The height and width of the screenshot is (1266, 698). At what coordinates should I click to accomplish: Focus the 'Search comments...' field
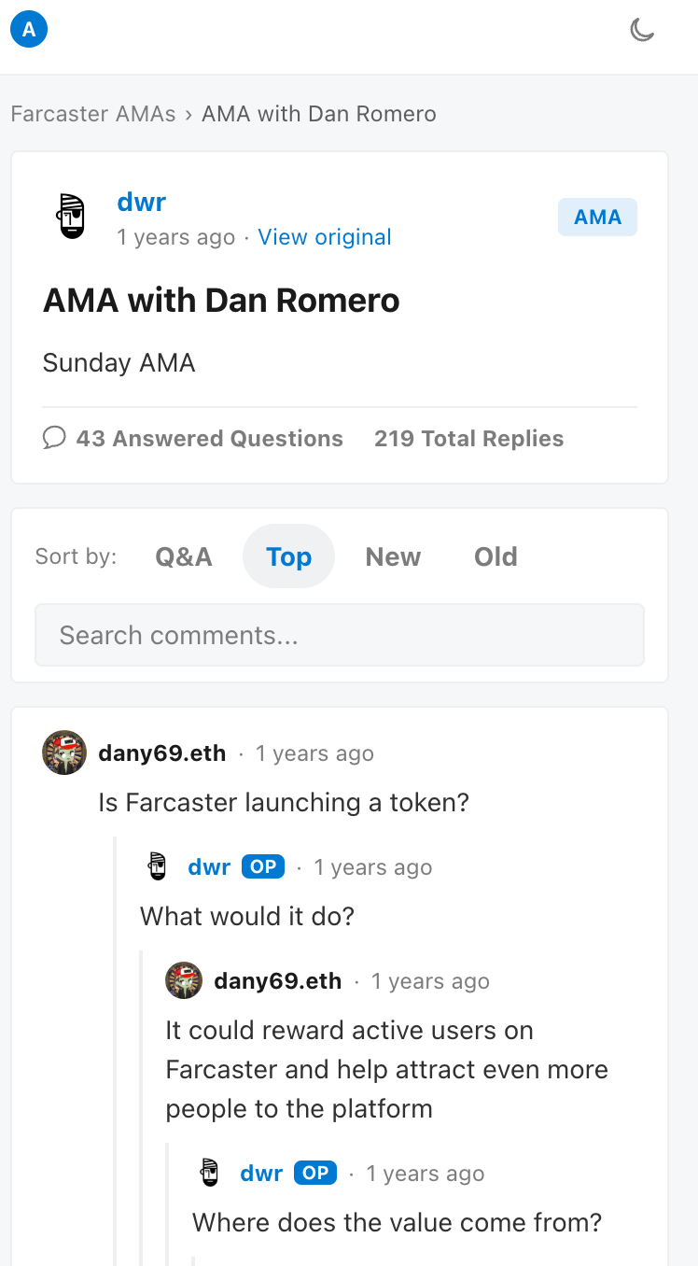coord(340,635)
